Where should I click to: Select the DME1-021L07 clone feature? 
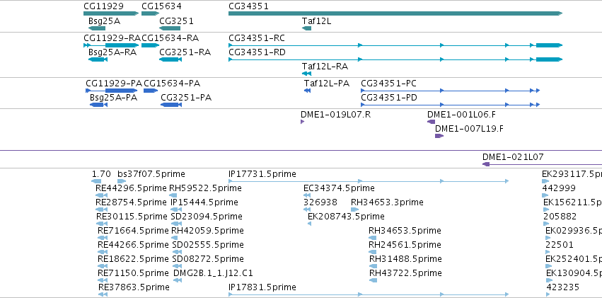click(542, 164)
